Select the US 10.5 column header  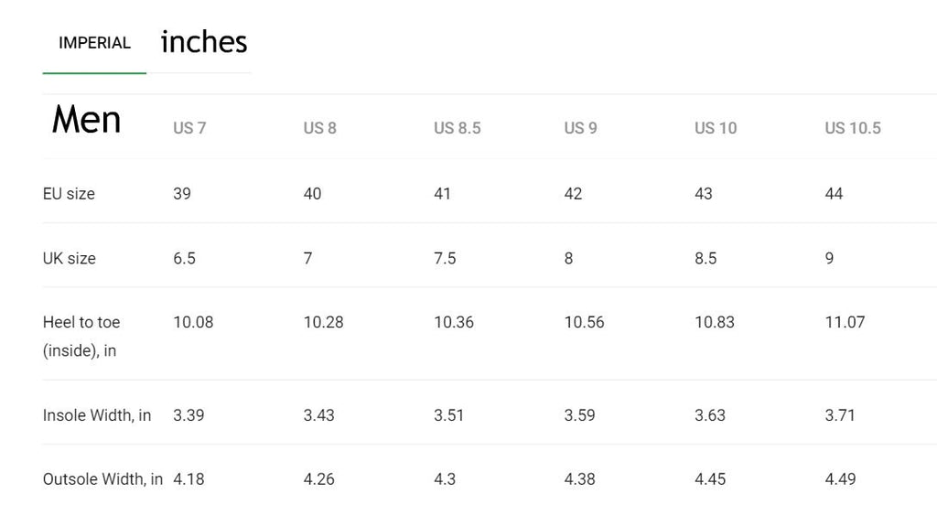tap(852, 128)
